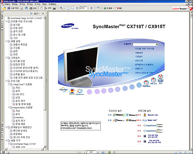Select the Snapshot camera tool
The image size is (193, 154).
click(x=54, y=8)
